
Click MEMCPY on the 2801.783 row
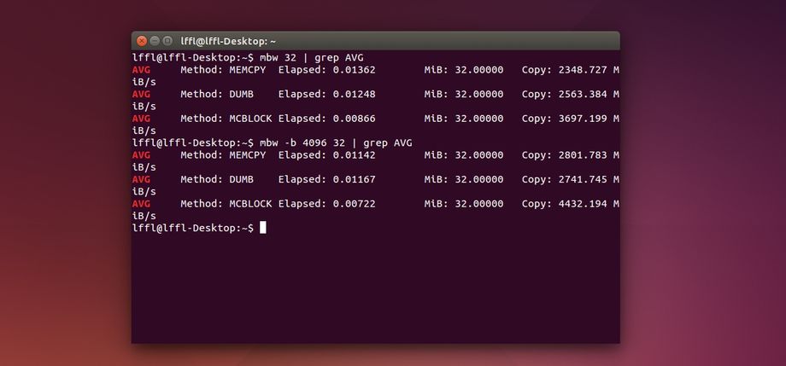[248, 155]
